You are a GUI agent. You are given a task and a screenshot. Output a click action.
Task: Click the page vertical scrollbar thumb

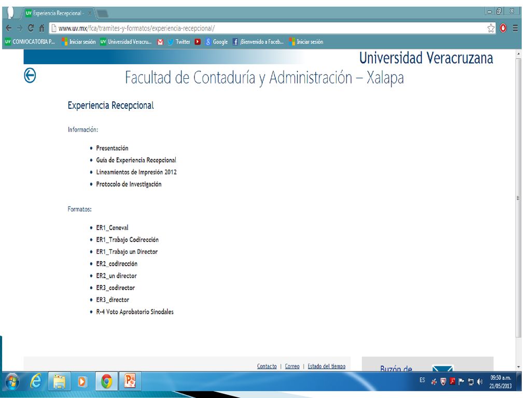pos(518,197)
